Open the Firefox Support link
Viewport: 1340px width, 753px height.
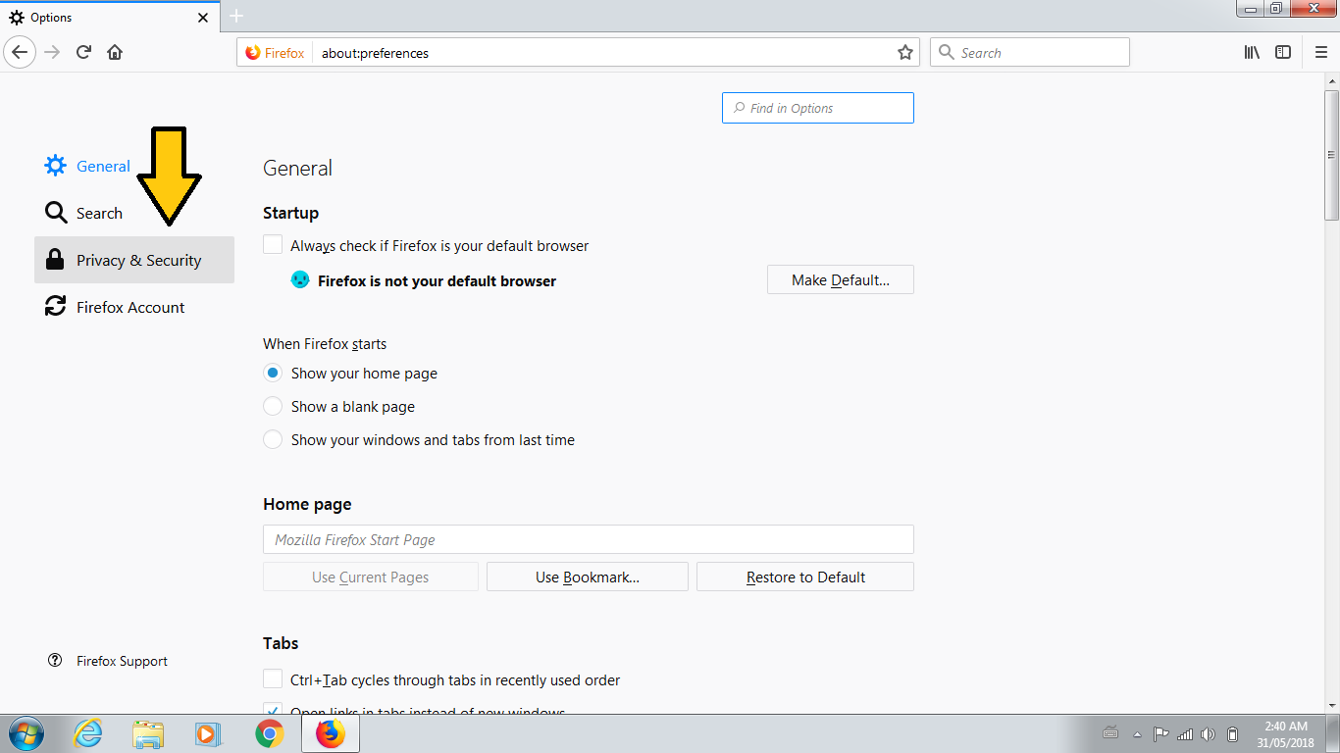point(108,661)
